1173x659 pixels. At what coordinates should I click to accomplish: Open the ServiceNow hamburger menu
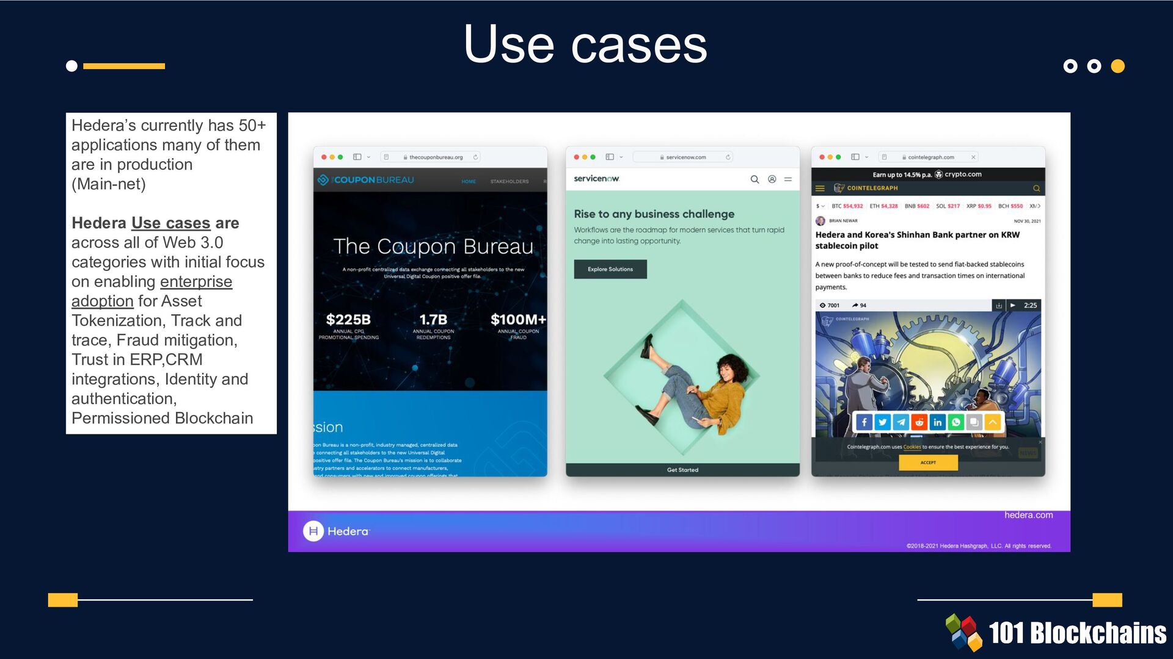[788, 179]
